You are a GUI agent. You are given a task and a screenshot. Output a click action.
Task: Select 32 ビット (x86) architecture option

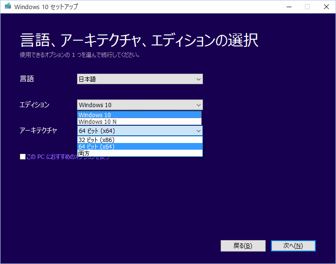140,140
